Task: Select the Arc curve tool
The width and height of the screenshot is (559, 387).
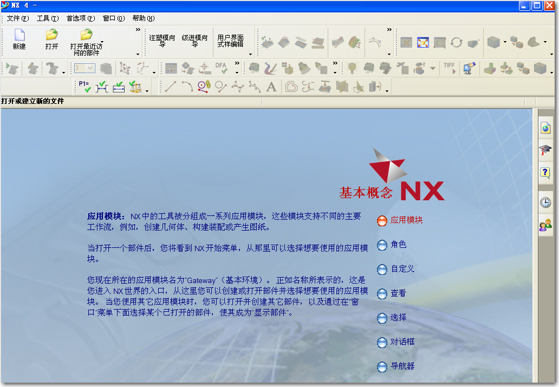Action: click(187, 87)
